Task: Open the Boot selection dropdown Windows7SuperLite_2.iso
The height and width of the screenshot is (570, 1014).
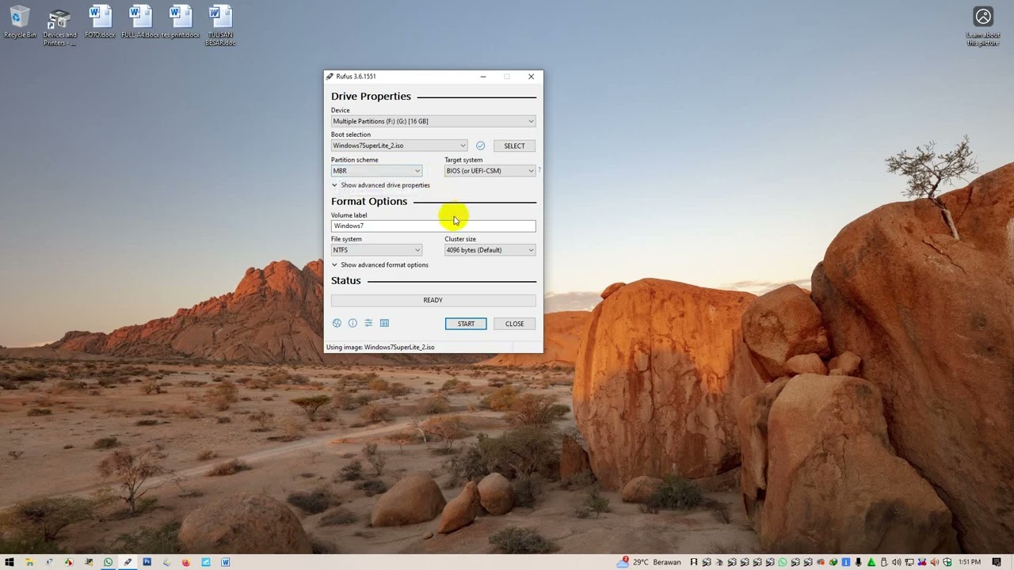Action: (399, 146)
